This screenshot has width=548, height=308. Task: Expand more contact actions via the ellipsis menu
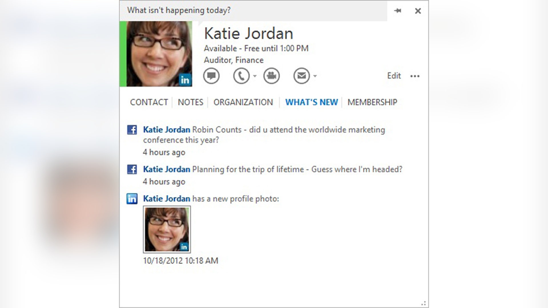[x=415, y=76]
